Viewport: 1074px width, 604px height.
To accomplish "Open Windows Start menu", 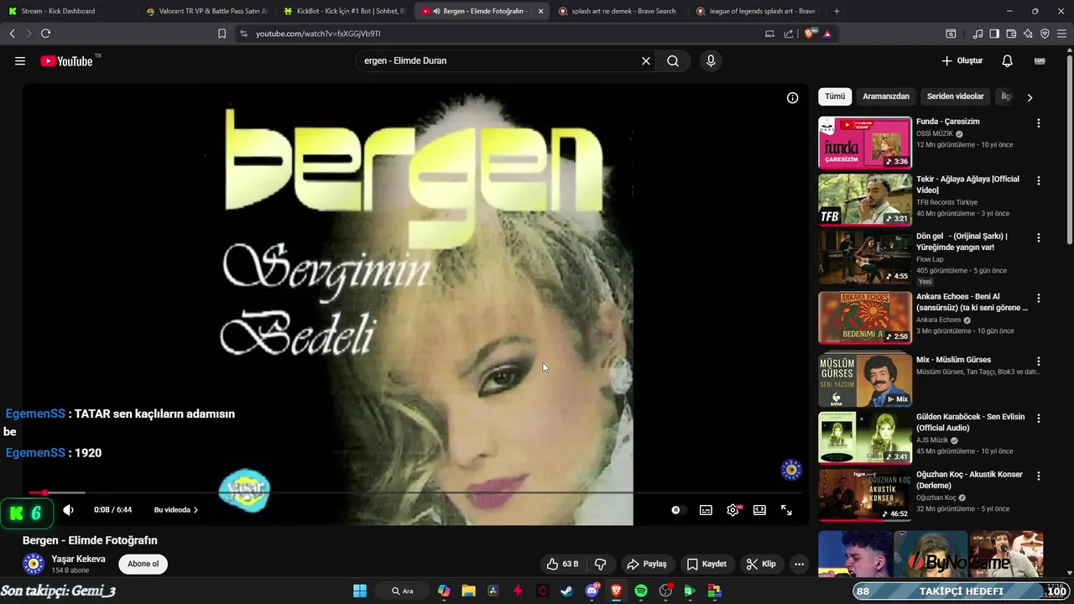I will coord(359,591).
